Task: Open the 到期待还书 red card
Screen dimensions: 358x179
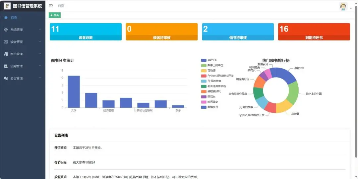Action: [314, 32]
